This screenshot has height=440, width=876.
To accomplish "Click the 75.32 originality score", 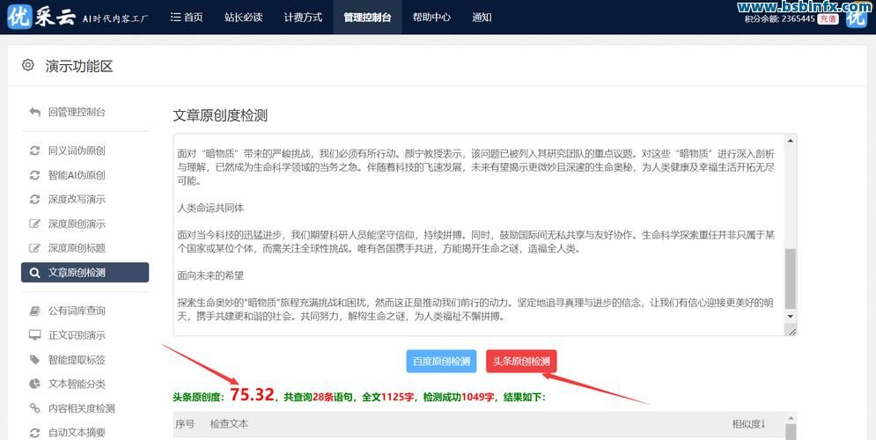I will click(x=252, y=395).
